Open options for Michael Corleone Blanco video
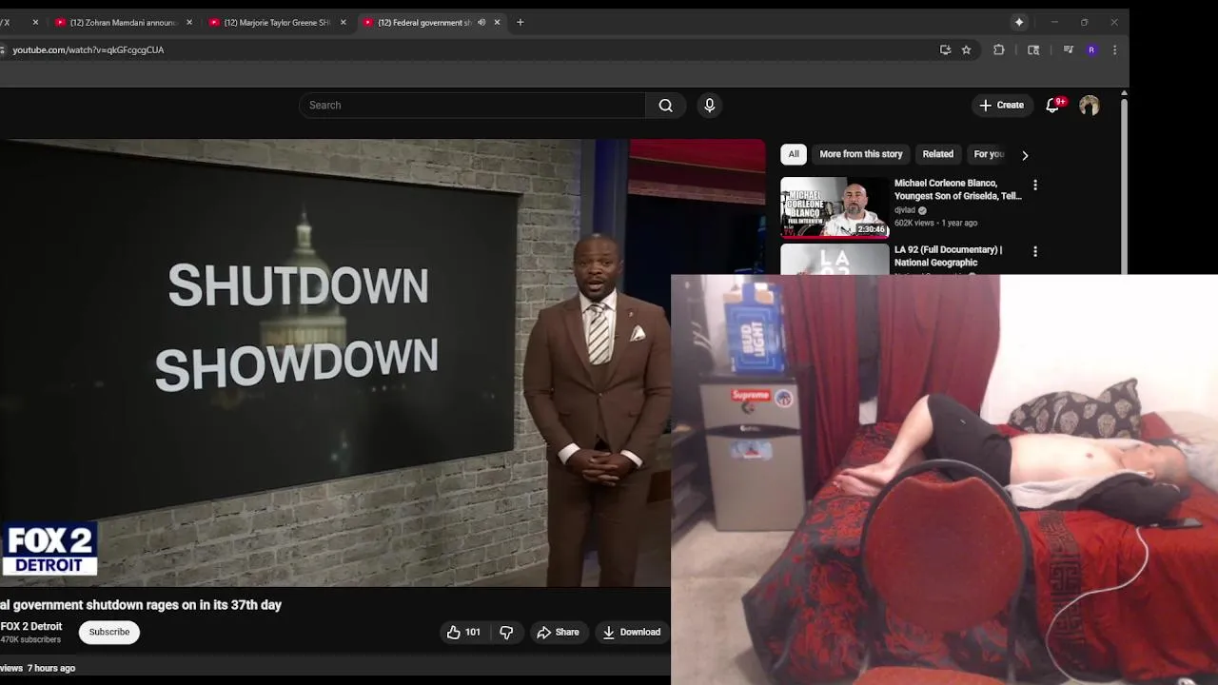This screenshot has width=1218, height=685. (x=1035, y=186)
